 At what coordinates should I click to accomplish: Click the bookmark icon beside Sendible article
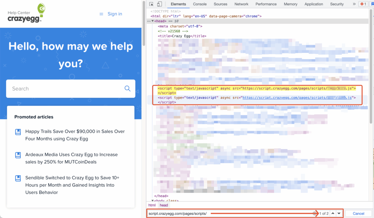18,178
